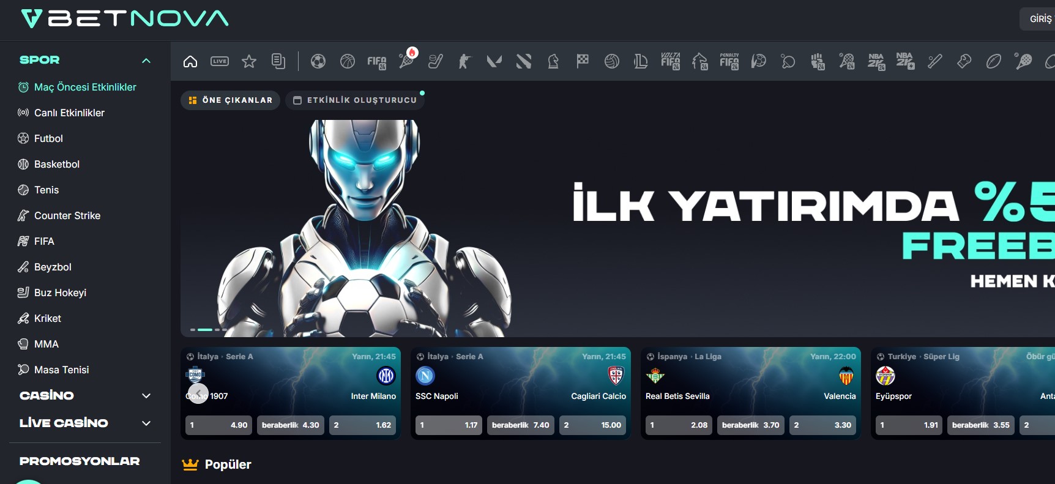1055x484 pixels.
Task: Select the Öne Çıkanlar tab
Action: [x=230, y=100]
